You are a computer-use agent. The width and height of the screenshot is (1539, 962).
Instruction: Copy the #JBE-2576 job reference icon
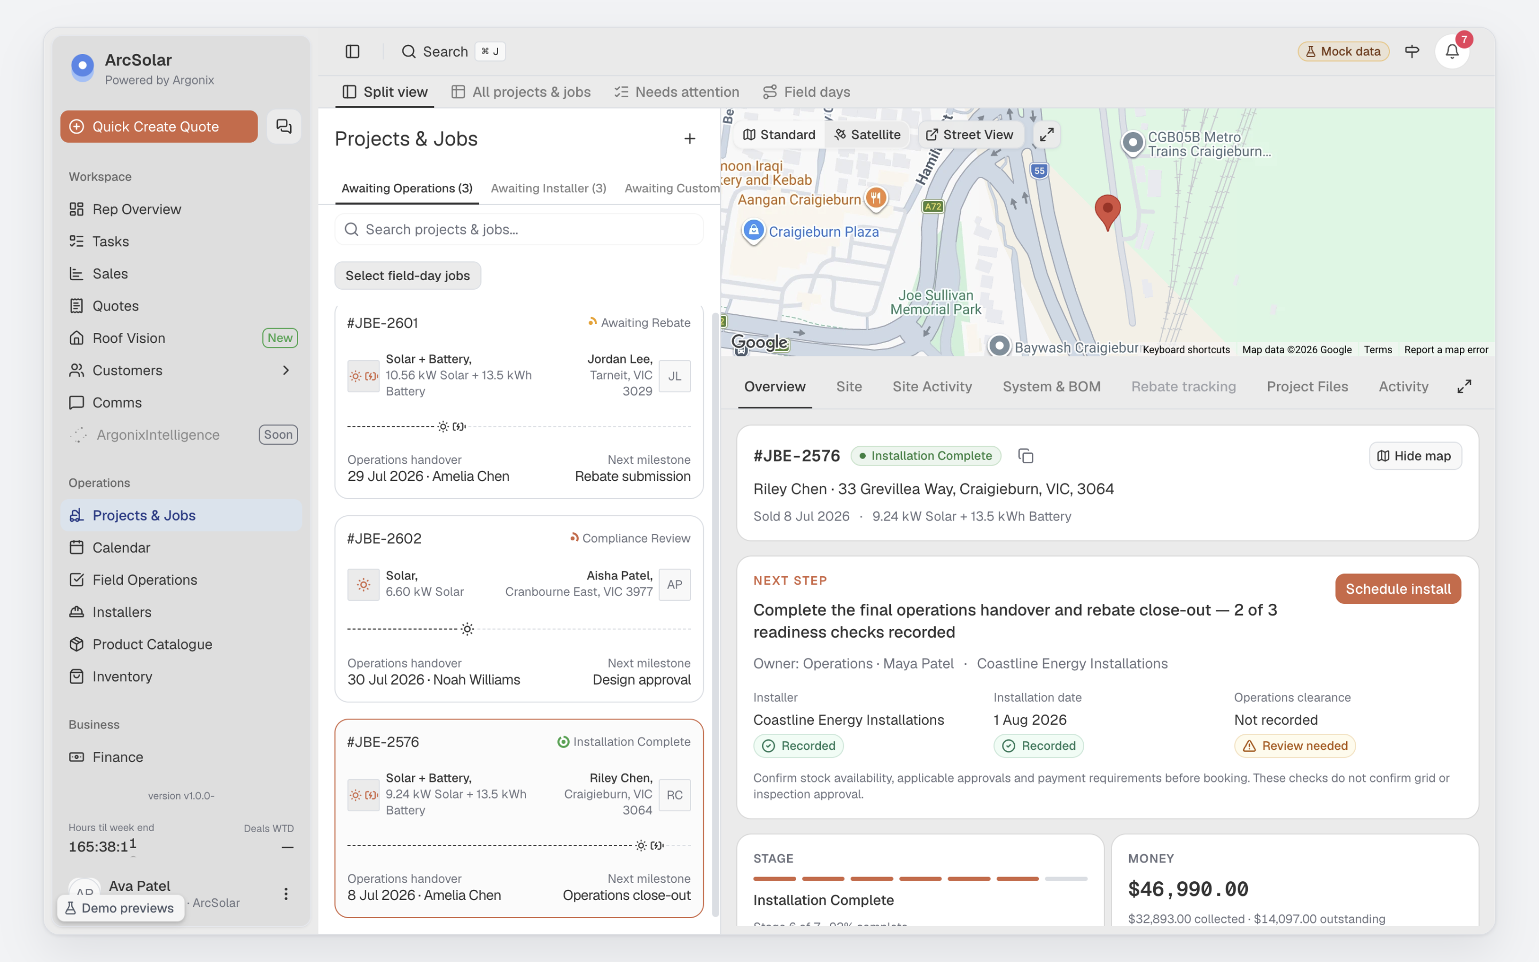pyautogui.click(x=1025, y=455)
